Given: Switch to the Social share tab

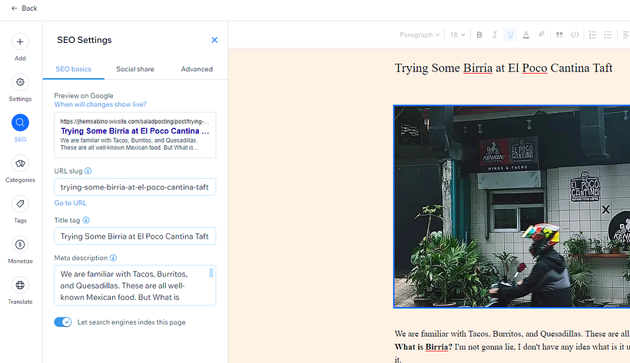Looking at the screenshot, I should coord(135,69).
